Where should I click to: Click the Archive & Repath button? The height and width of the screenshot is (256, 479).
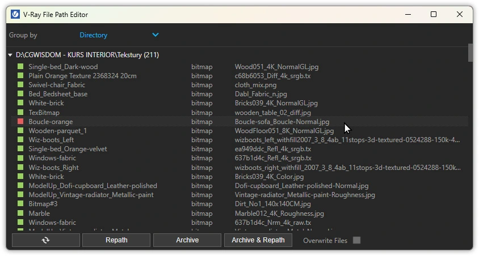(x=258, y=240)
